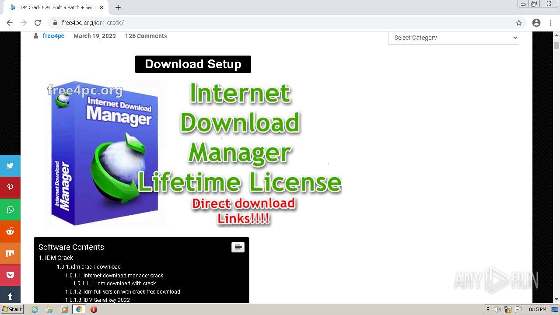The width and height of the screenshot is (560, 315).
Task: Open the Windows Start menu
Action: pos(12,309)
